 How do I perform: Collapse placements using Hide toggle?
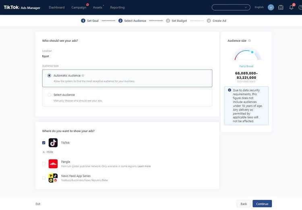[x=48, y=152]
